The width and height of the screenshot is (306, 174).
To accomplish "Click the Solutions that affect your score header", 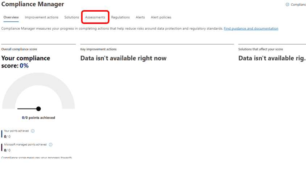I will coord(261,49).
